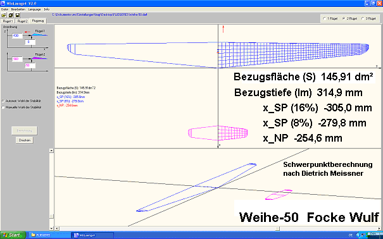Switch to the Flügel 1 tab

[8, 21]
